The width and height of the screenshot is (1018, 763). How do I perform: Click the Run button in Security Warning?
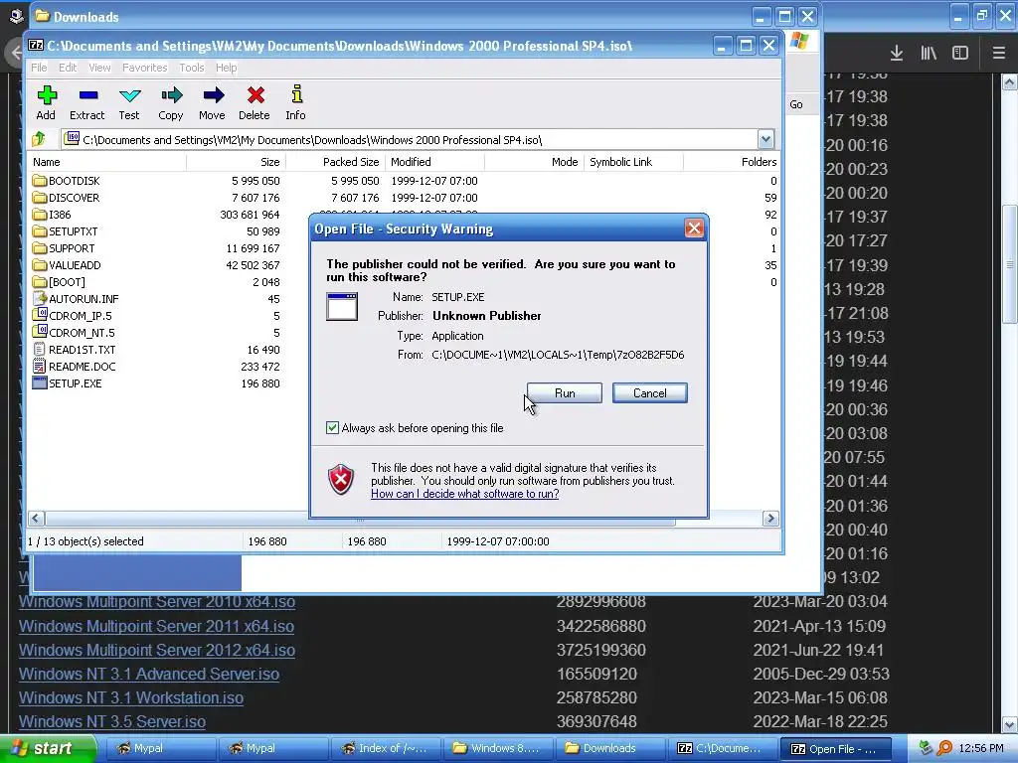(x=565, y=393)
